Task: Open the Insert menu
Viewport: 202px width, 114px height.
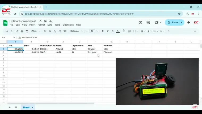Action: (32, 25)
